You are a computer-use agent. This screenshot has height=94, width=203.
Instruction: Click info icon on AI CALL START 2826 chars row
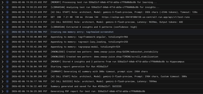coord(7,12)
